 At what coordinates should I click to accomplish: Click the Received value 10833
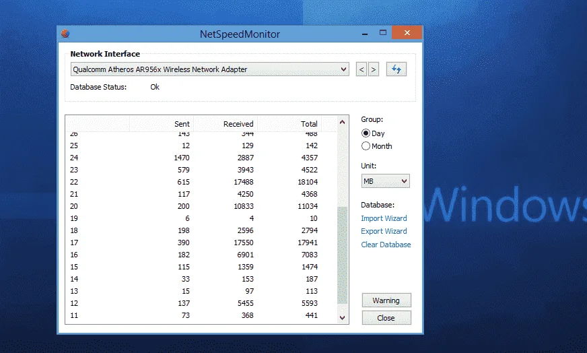click(244, 206)
